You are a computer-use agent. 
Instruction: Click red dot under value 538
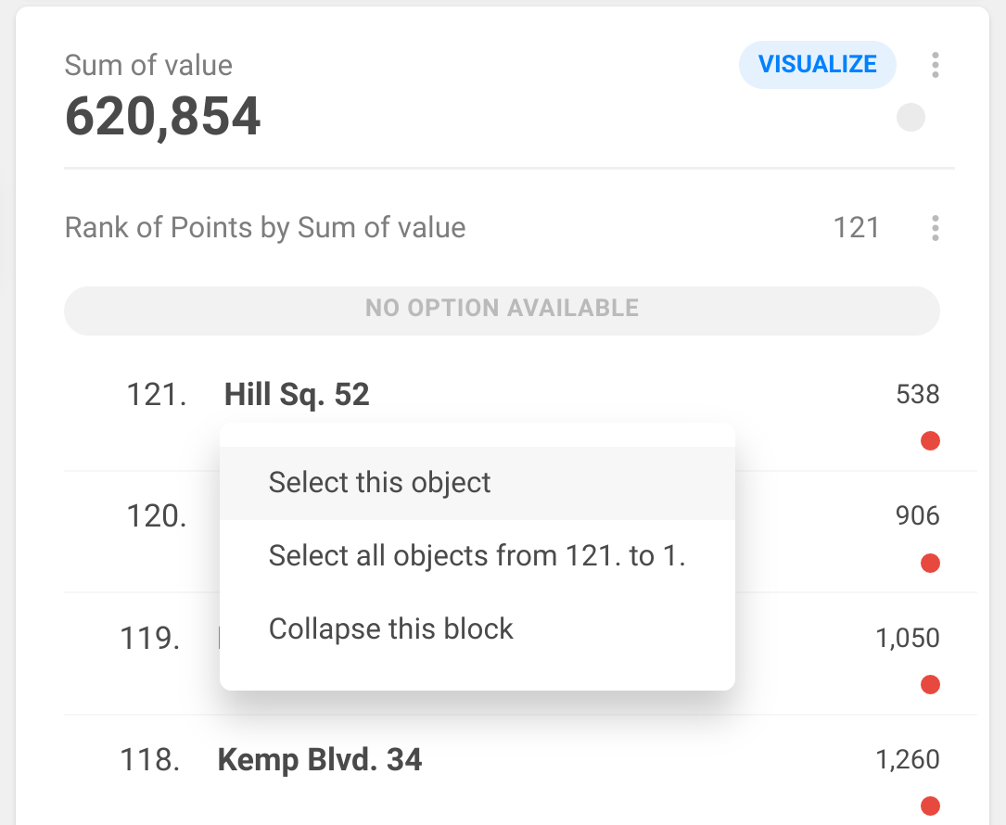click(x=930, y=441)
